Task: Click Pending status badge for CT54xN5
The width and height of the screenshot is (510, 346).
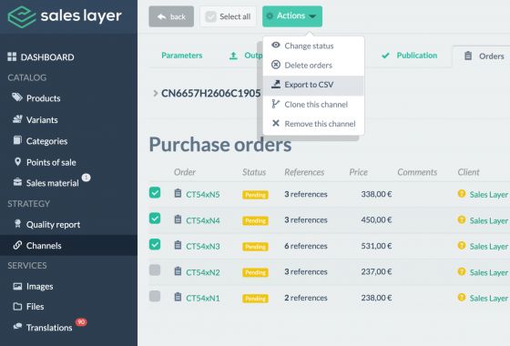Action: pyautogui.click(x=255, y=195)
